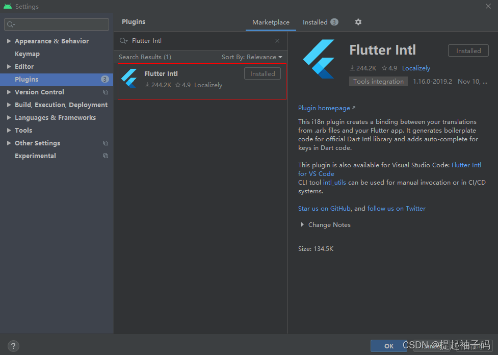Click the Other Settings project-level icon
This screenshot has width=498, height=355.
click(106, 143)
